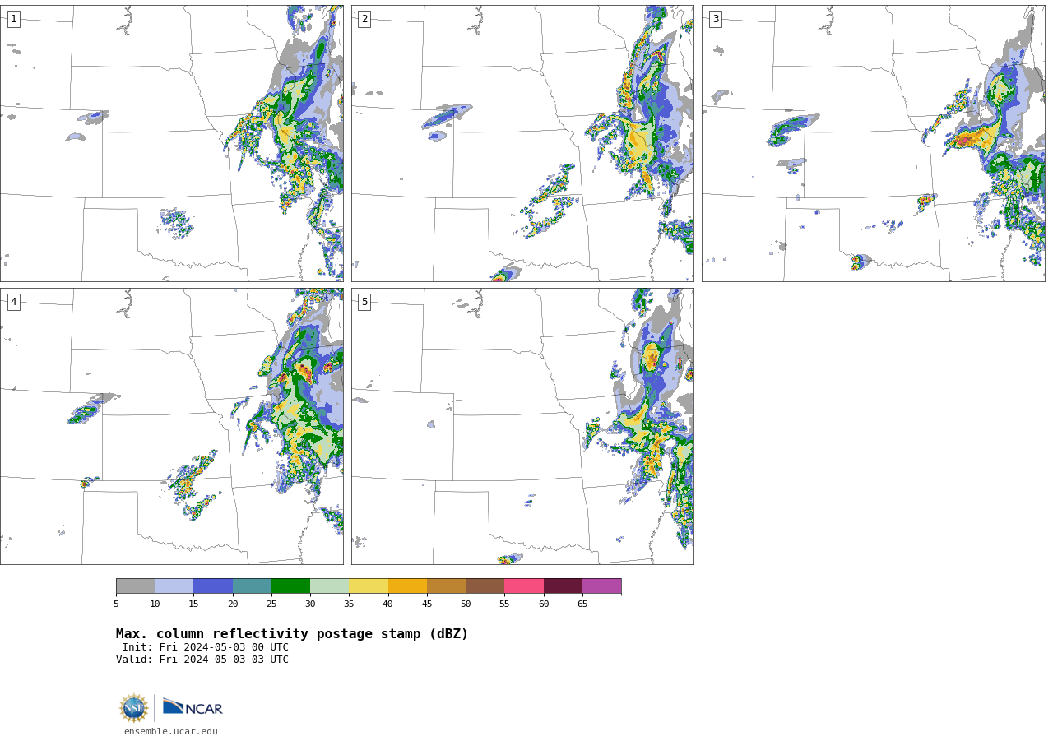
Task: Click the member label '5' box
Action: (x=364, y=302)
